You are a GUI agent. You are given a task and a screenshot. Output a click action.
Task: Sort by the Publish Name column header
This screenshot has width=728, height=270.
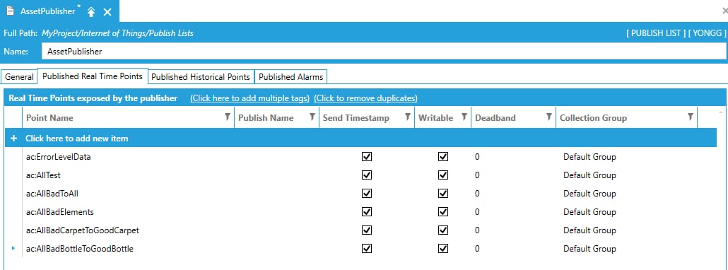coord(266,118)
